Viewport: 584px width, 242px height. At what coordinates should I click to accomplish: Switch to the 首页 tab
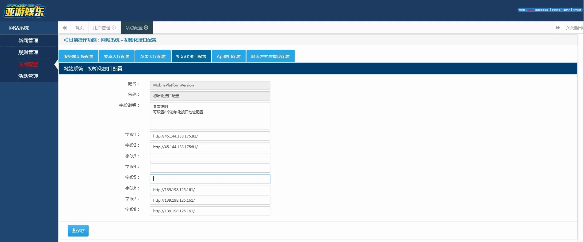coord(79,28)
